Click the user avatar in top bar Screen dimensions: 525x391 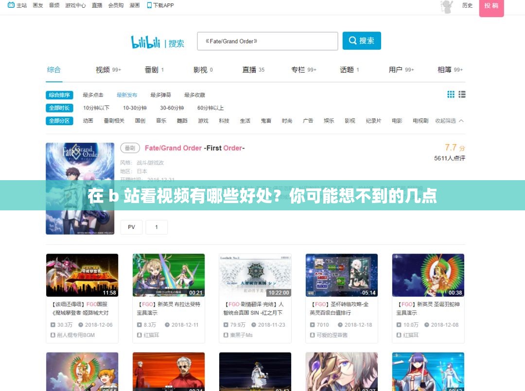click(447, 6)
